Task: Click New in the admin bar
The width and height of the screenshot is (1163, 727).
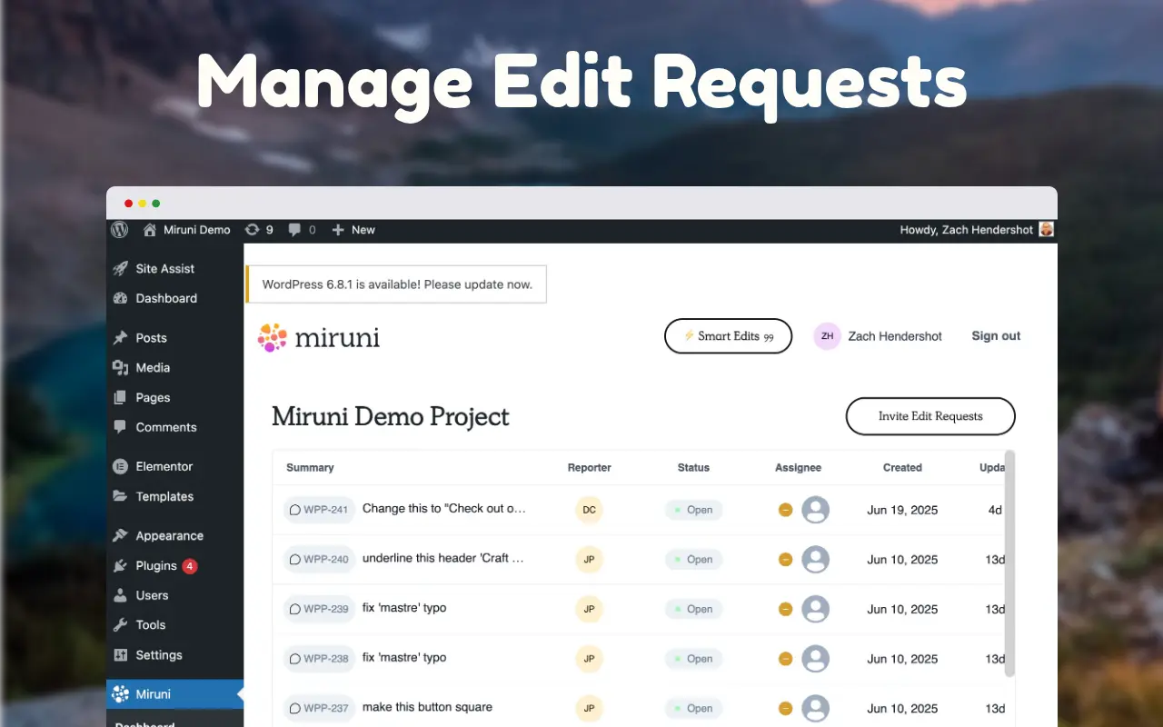Action: click(x=353, y=230)
